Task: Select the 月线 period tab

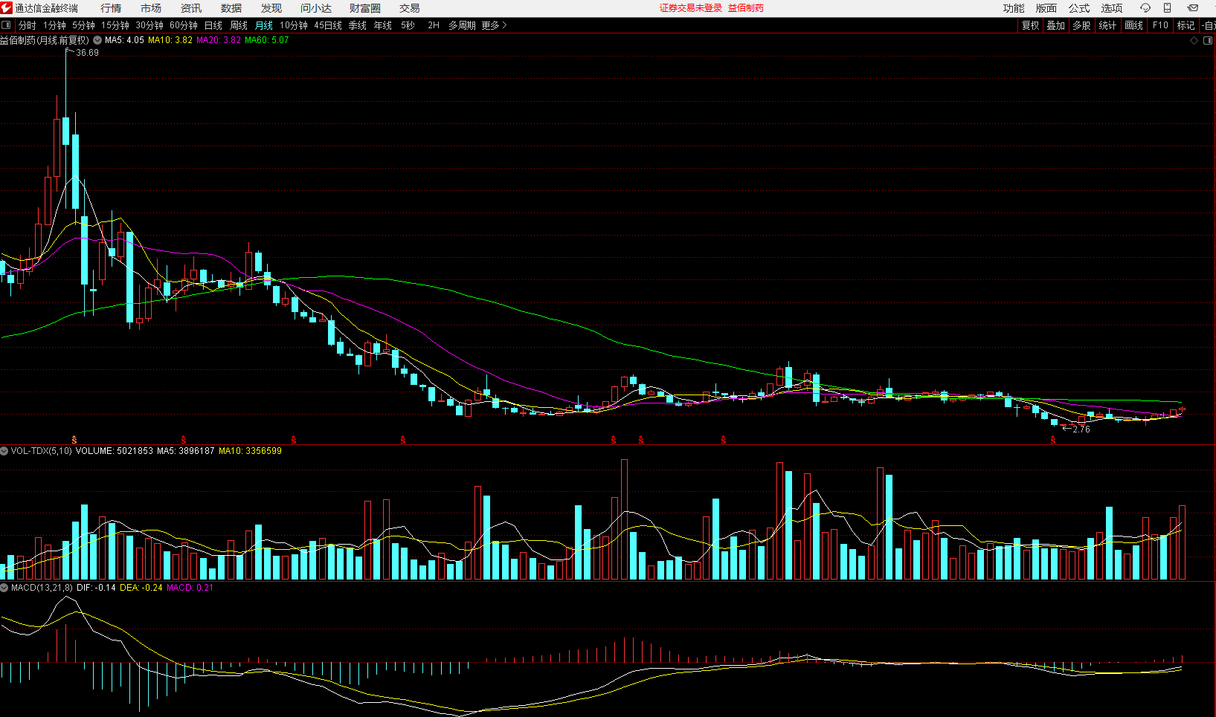Action: click(264, 25)
